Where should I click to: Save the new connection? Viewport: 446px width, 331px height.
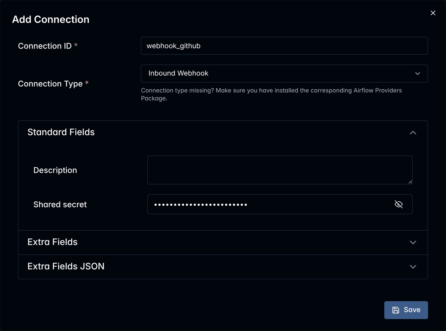[x=406, y=310]
